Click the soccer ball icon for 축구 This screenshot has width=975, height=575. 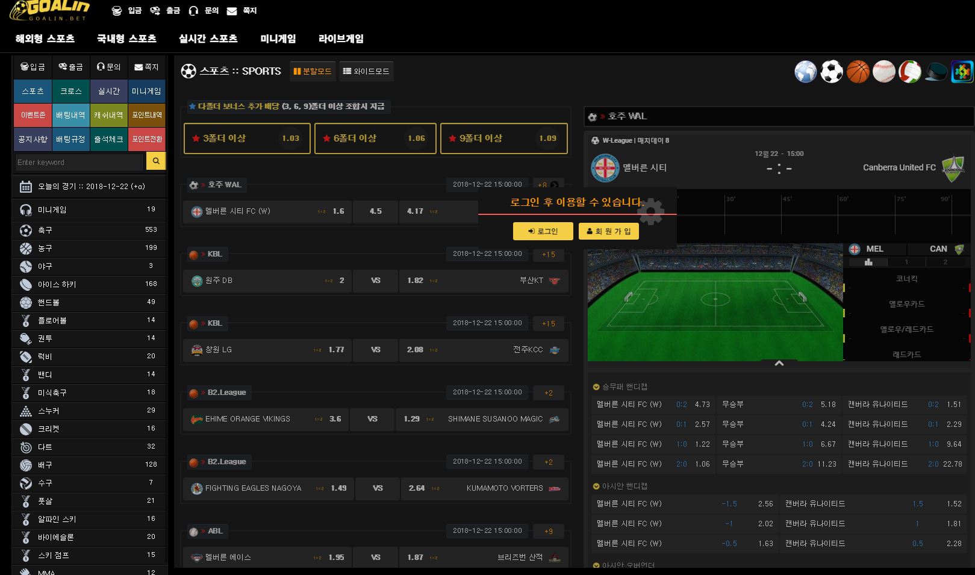[x=25, y=230]
